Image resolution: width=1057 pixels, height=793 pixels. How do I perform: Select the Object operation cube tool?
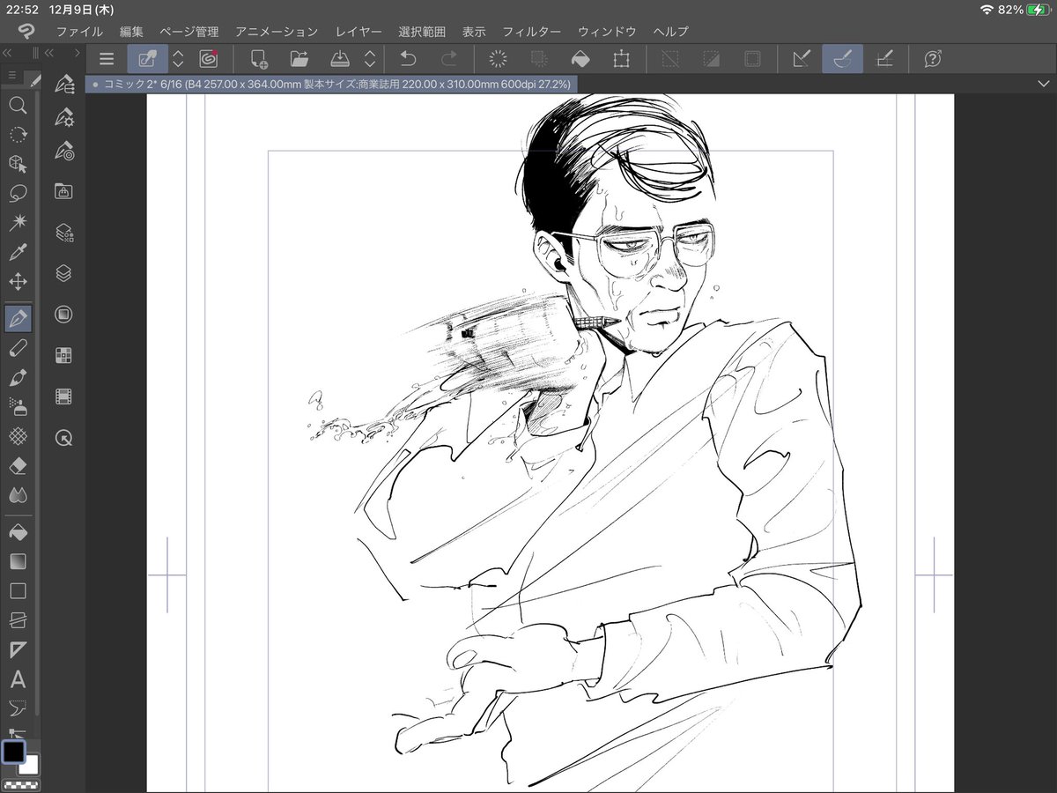coord(17,164)
